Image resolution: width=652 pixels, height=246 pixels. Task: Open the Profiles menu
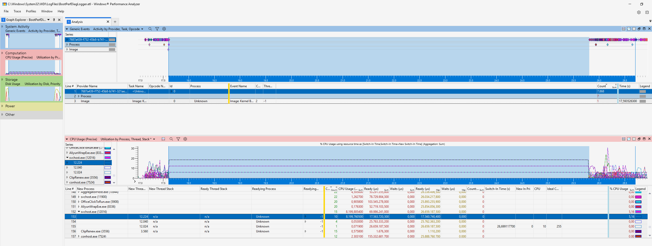31,11
